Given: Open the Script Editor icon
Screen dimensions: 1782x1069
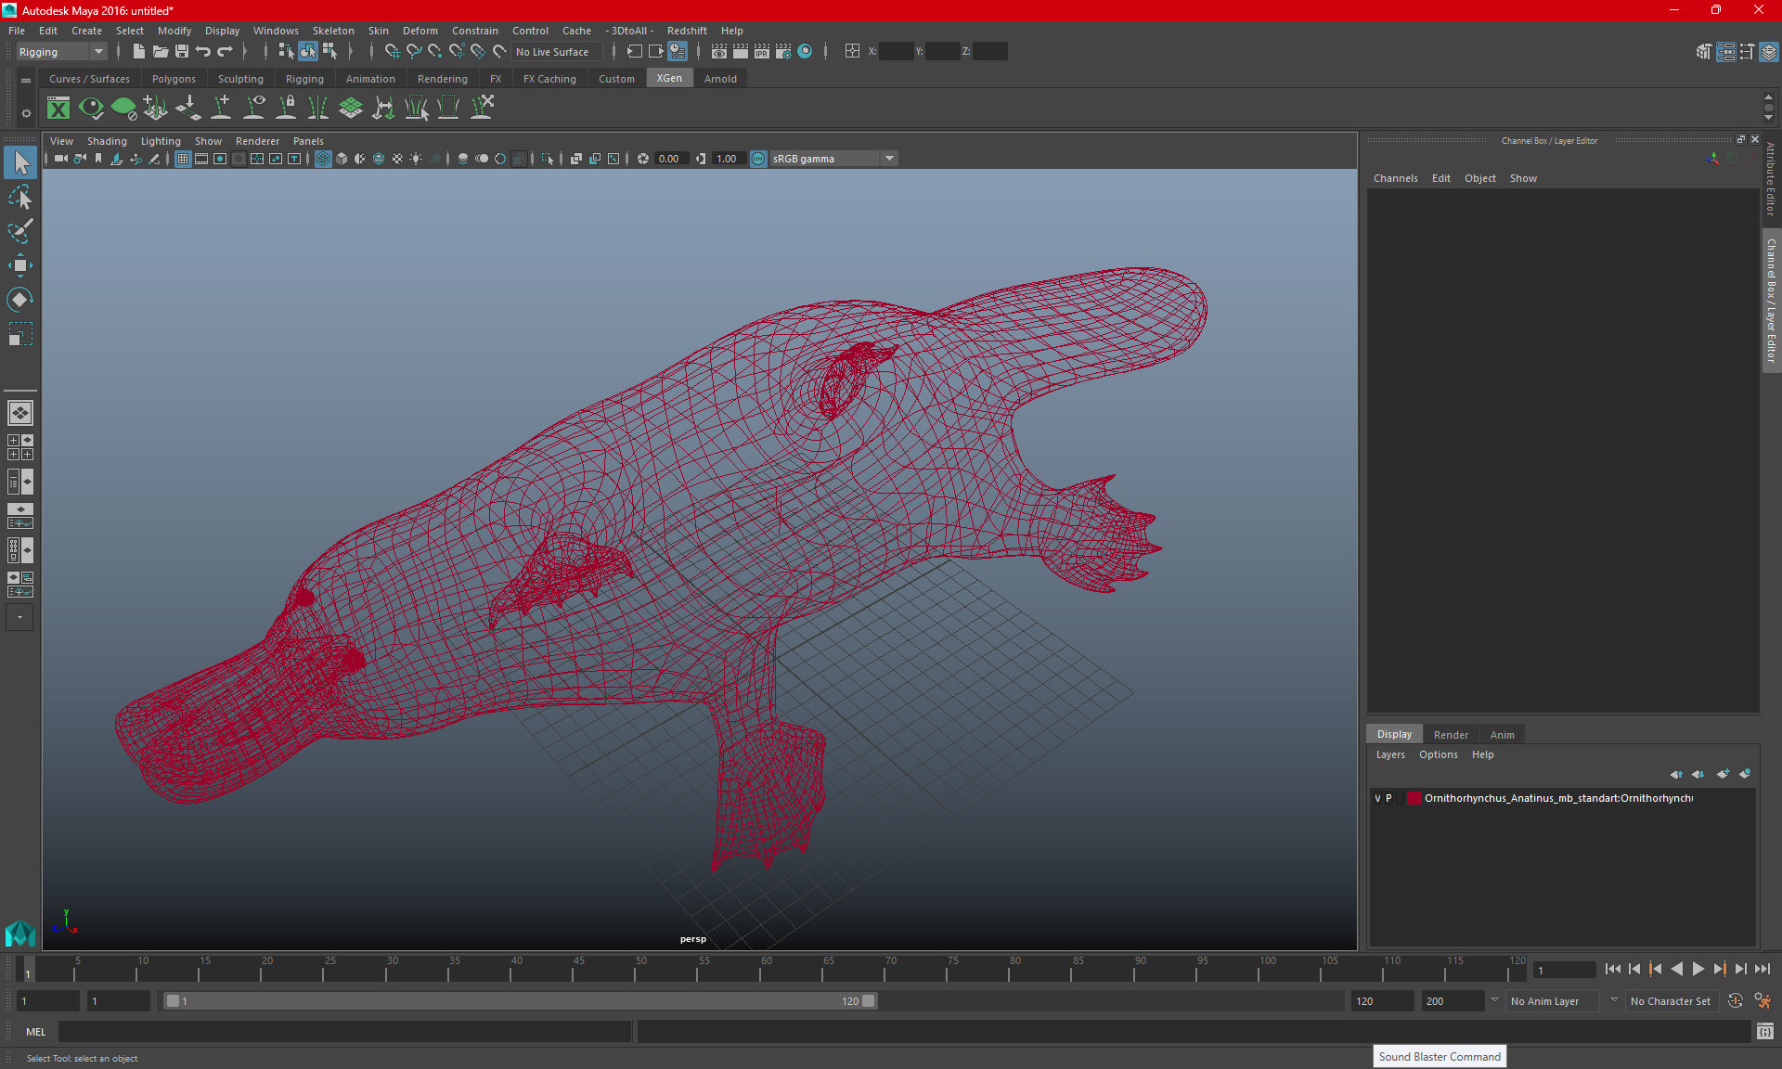Looking at the screenshot, I should pos(1764,1031).
